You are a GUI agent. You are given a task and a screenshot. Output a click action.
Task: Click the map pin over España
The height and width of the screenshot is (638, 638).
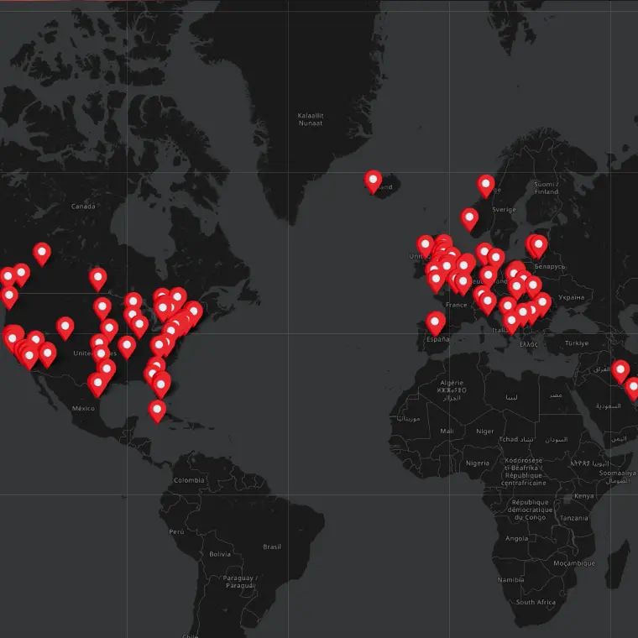coord(435,322)
